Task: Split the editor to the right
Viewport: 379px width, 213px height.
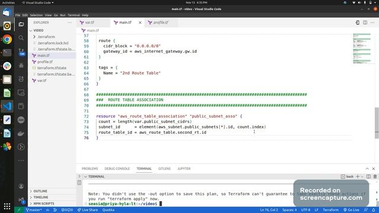Action: click(x=365, y=22)
